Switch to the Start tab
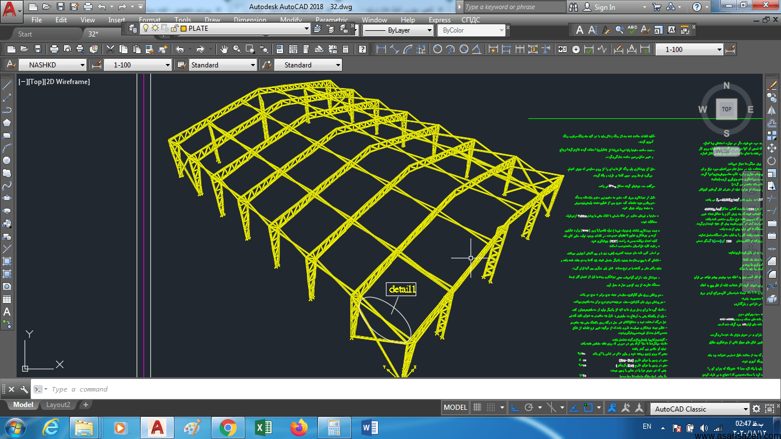Screen dimensions: 781x439 (x=25, y=34)
